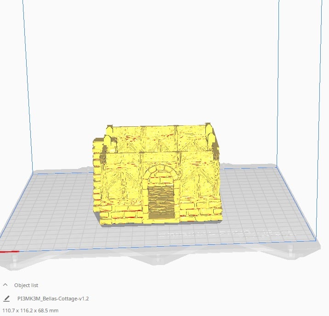
Task: Click empty build plate left of cottage
Action: pyautogui.click(x=55, y=207)
